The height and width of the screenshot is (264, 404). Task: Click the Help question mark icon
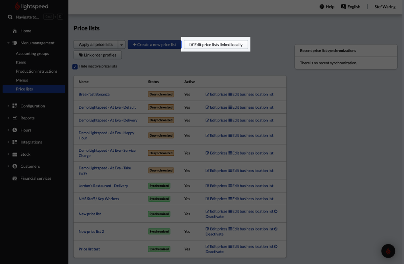point(322,7)
